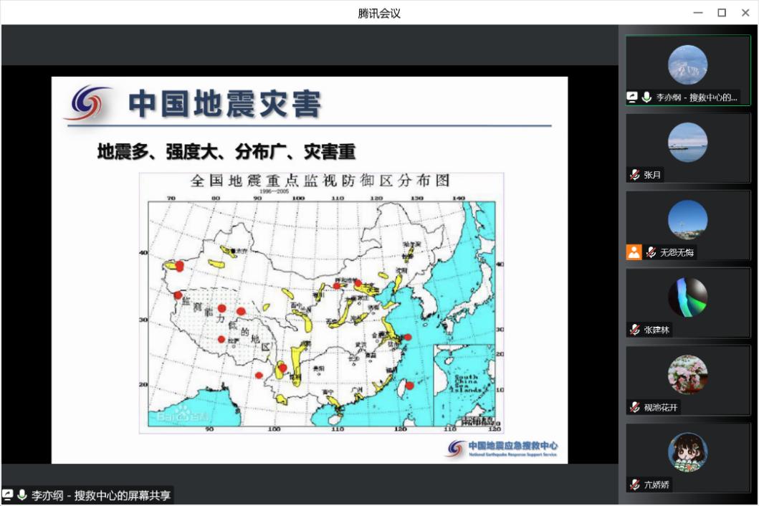Image resolution: width=759 pixels, height=506 pixels.
Task: Click the screen-share icon on 李亦纲's participant tile
Action: pyautogui.click(x=632, y=97)
